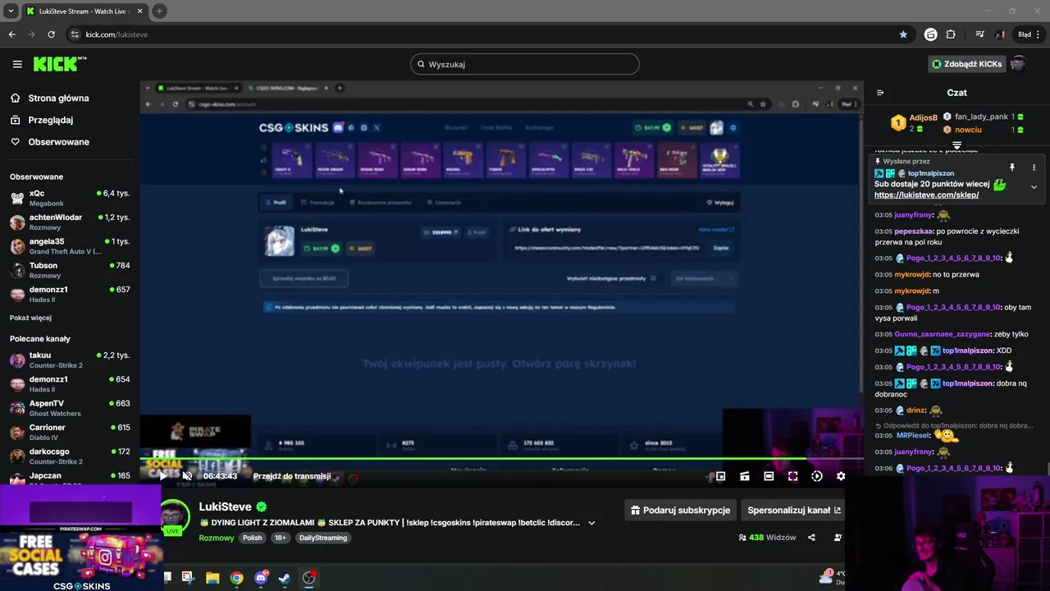Open the Kick hamburger menu
The width and height of the screenshot is (1050, 591).
tap(17, 64)
